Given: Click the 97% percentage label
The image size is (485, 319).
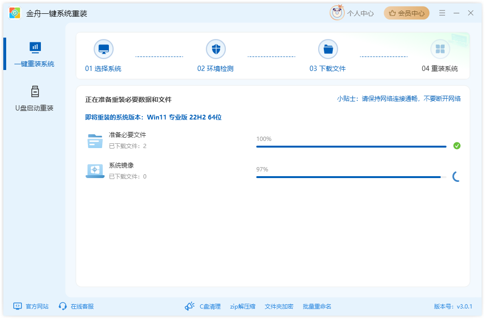Looking at the screenshot, I should point(262,169).
